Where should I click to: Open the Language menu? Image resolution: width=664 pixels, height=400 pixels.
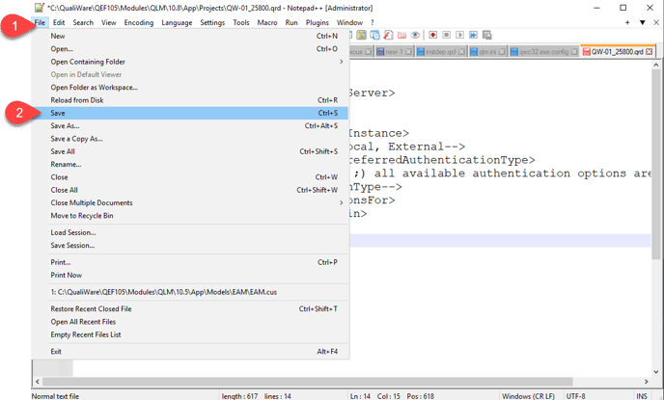[x=177, y=22]
